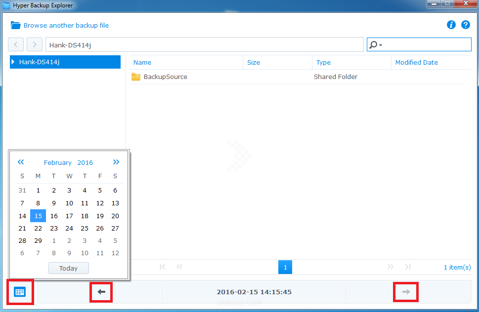479x312 pixels.
Task: Click the Hank-DS414j path input field
Action: click(x=204, y=44)
